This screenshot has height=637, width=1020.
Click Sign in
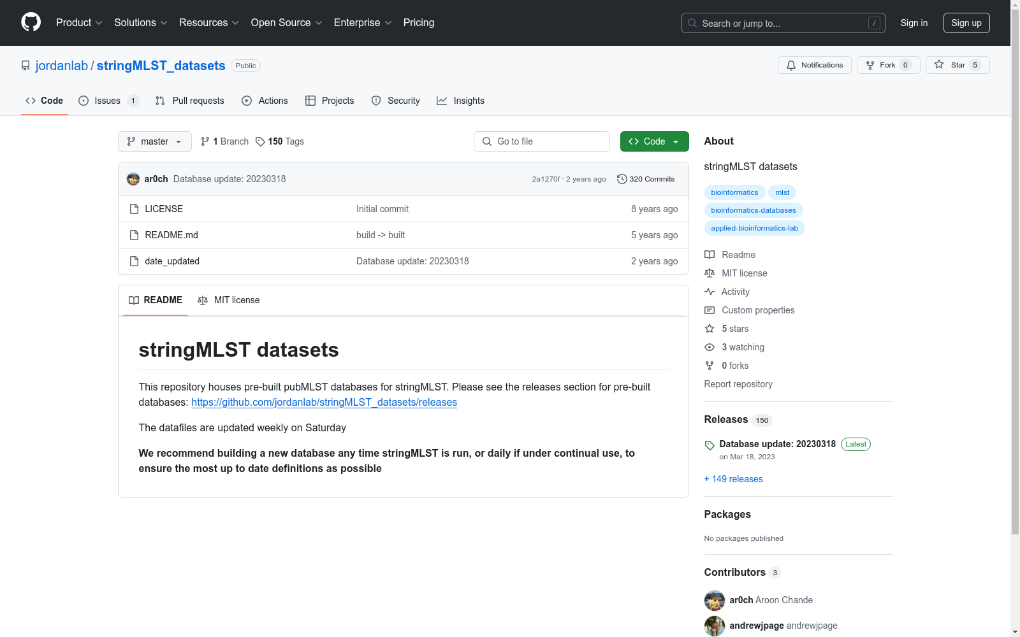[914, 23]
